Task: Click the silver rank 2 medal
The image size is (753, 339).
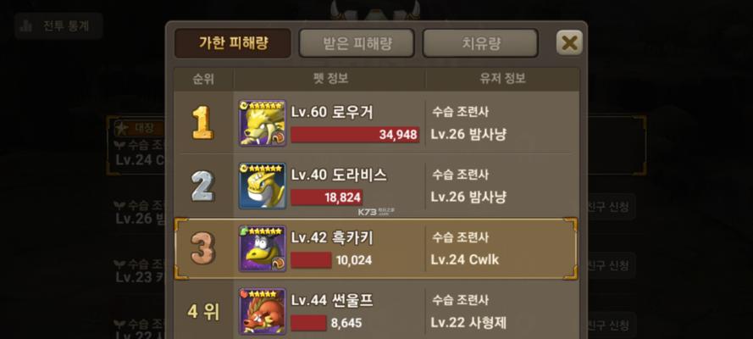Action: [202, 186]
